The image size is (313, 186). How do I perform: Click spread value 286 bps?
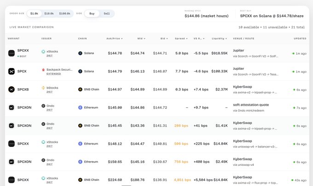(x=181, y=126)
